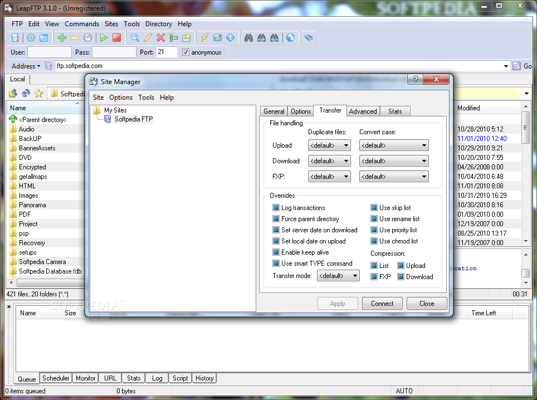Select Softpedia FTP site in tree
The height and width of the screenshot is (400, 537).
point(134,119)
